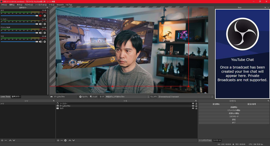This screenshot has height=146, width=270.
Task: Click the マイク volume slider handle
Action: [x=37, y=42]
